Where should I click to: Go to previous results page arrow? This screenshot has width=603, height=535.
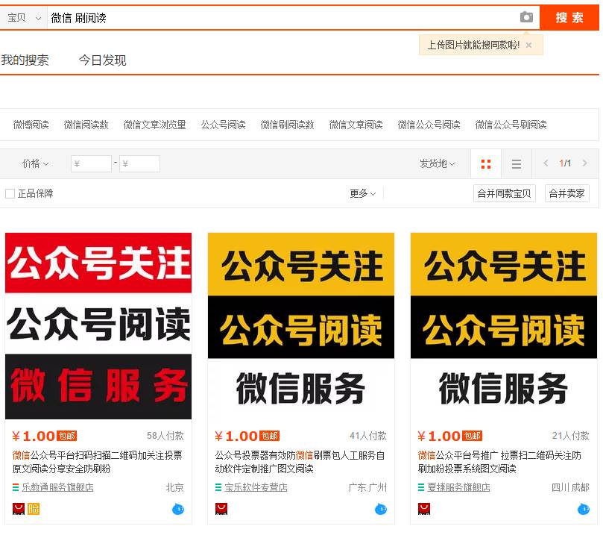pyautogui.click(x=546, y=163)
